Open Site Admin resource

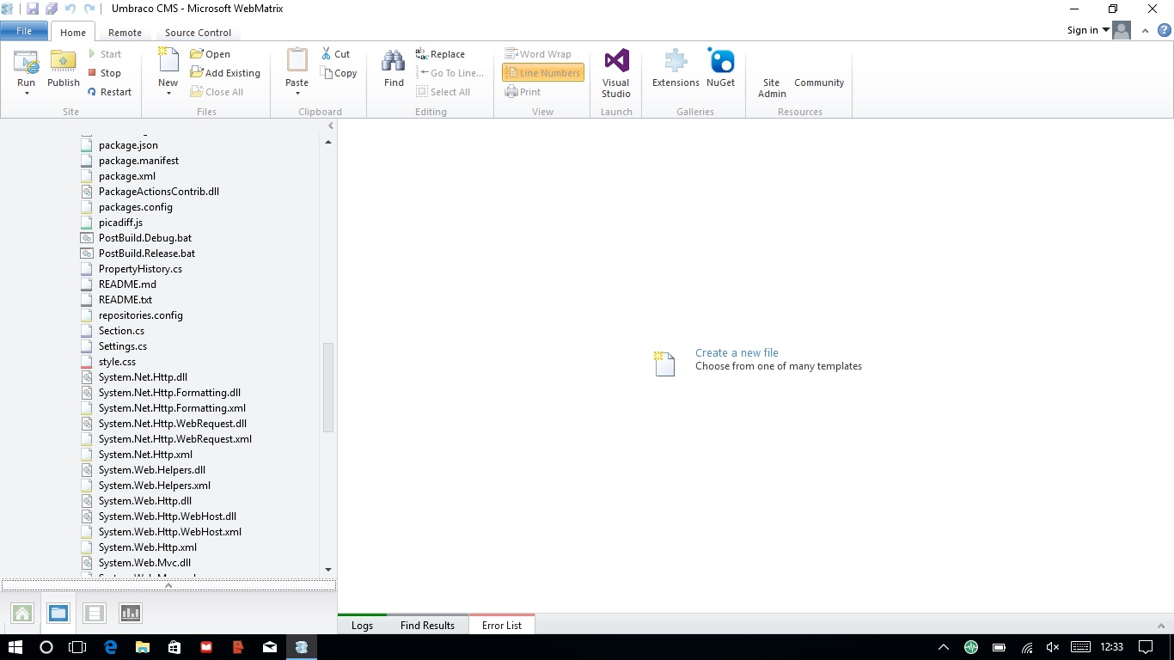[772, 88]
